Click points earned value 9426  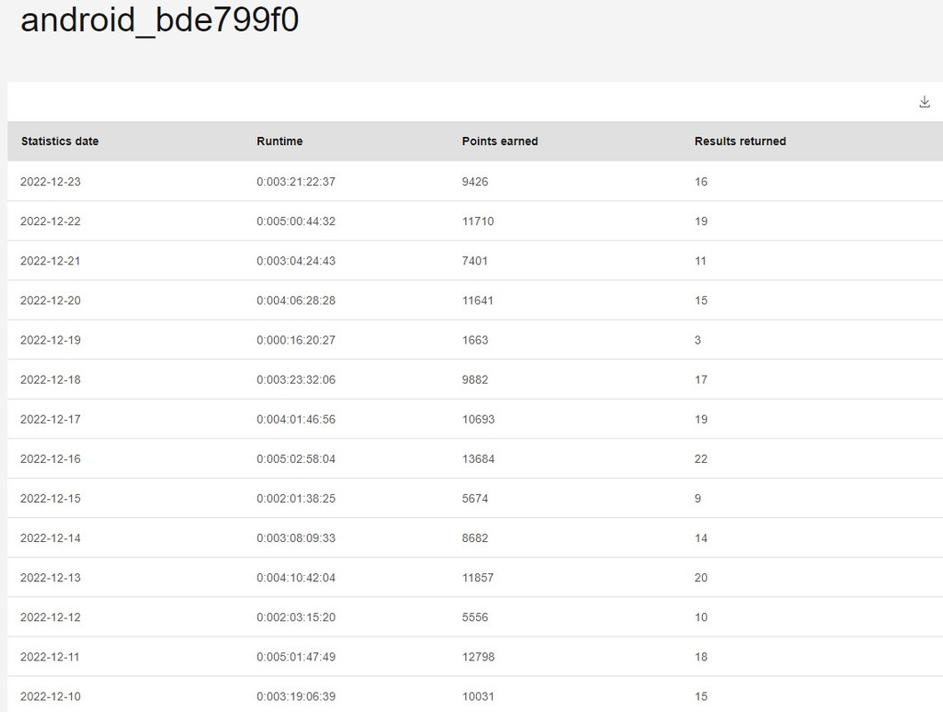point(475,182)
